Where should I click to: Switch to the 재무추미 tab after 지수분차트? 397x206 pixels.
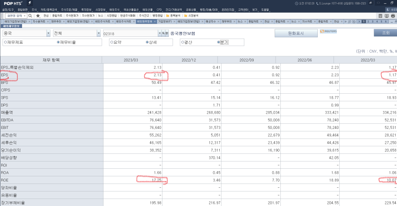tap(56, 22)
